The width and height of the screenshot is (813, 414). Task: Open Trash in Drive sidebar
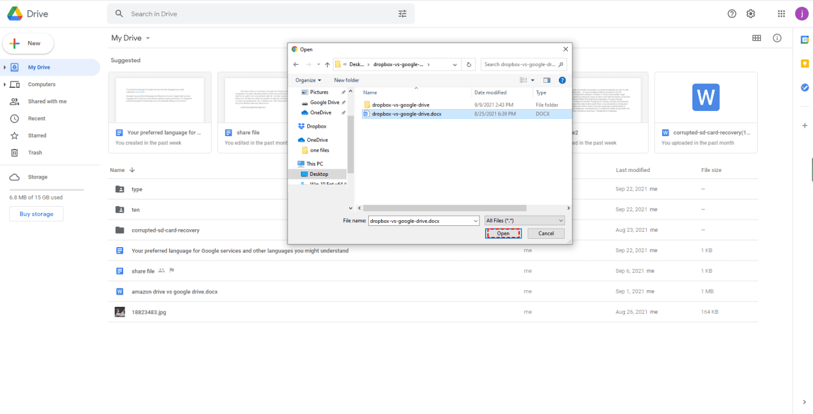tap(35, 153)
